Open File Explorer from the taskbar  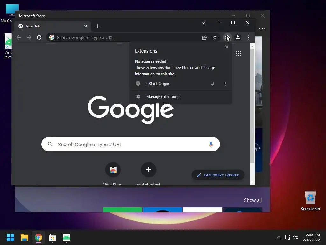(x=24, y=237)
